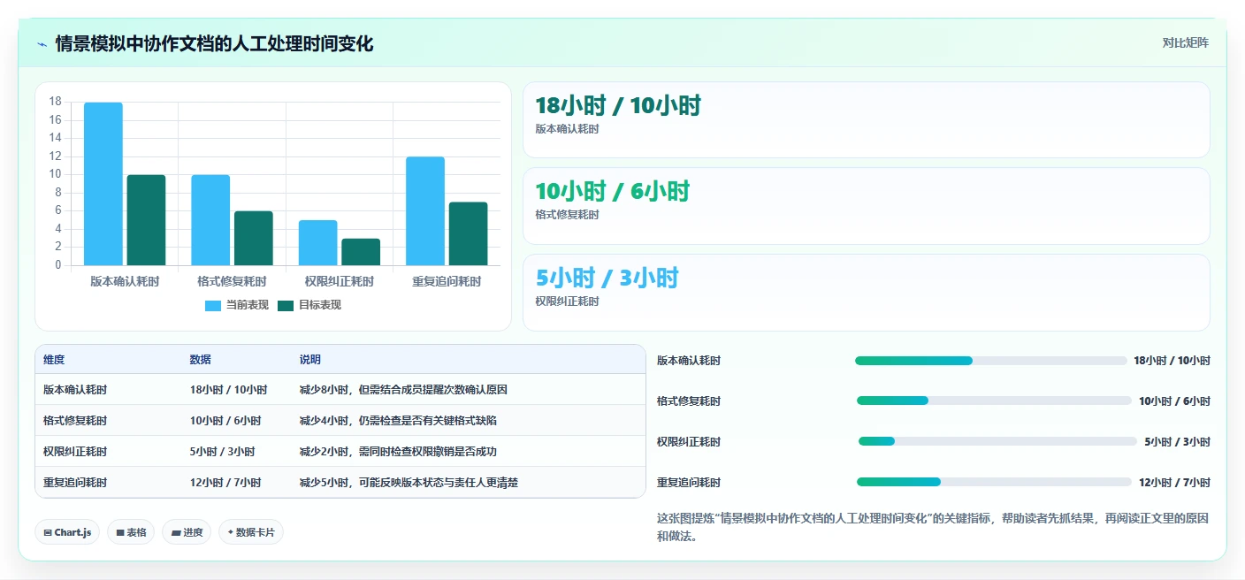Click the lightning icon beside the title
The width and height of the screenshot is (1245, 580).
pyautogui.click(x=42, y=43)
